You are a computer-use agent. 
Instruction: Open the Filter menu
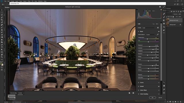point(29,1)
